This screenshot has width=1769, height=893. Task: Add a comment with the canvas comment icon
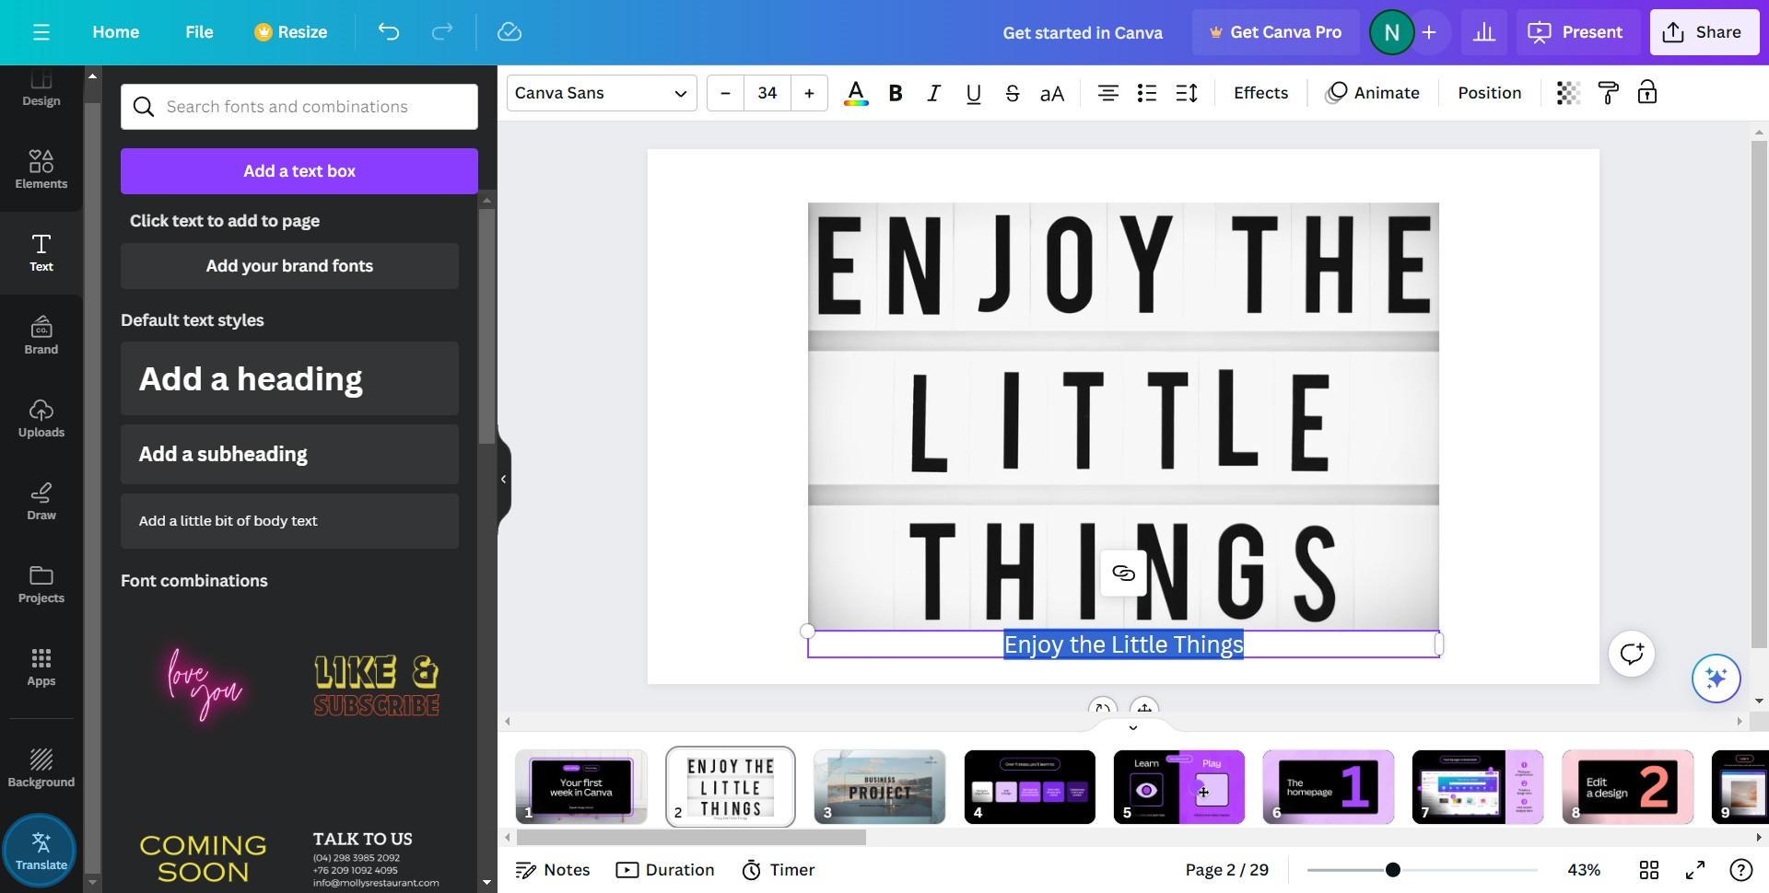pos(1632,654)
